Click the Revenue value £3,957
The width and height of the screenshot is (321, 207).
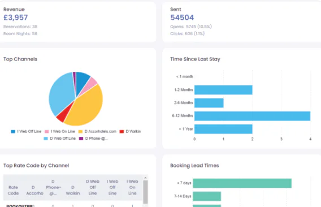(x=16, y=18)
